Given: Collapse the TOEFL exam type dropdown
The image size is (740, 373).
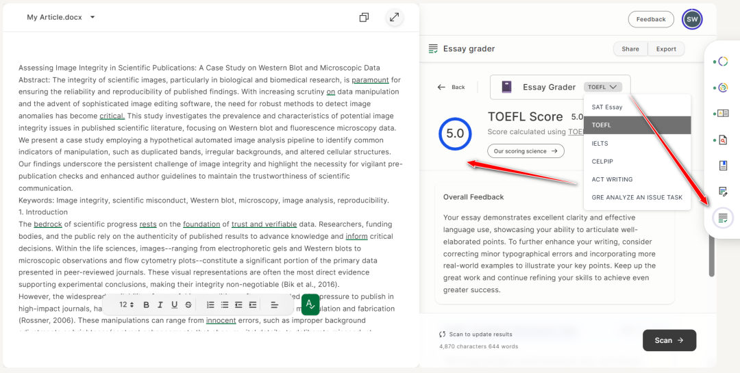Looking at the screenshot, I should tap(603, 87).
